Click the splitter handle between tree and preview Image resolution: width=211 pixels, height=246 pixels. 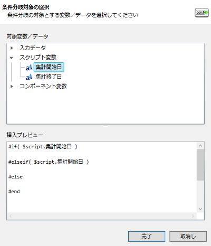point(105,126)
